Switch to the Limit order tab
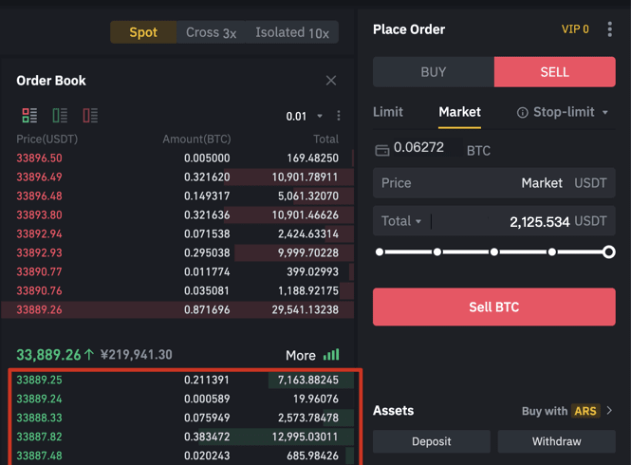The width and height of the screenshot is (631, 465). click(387, 112)
